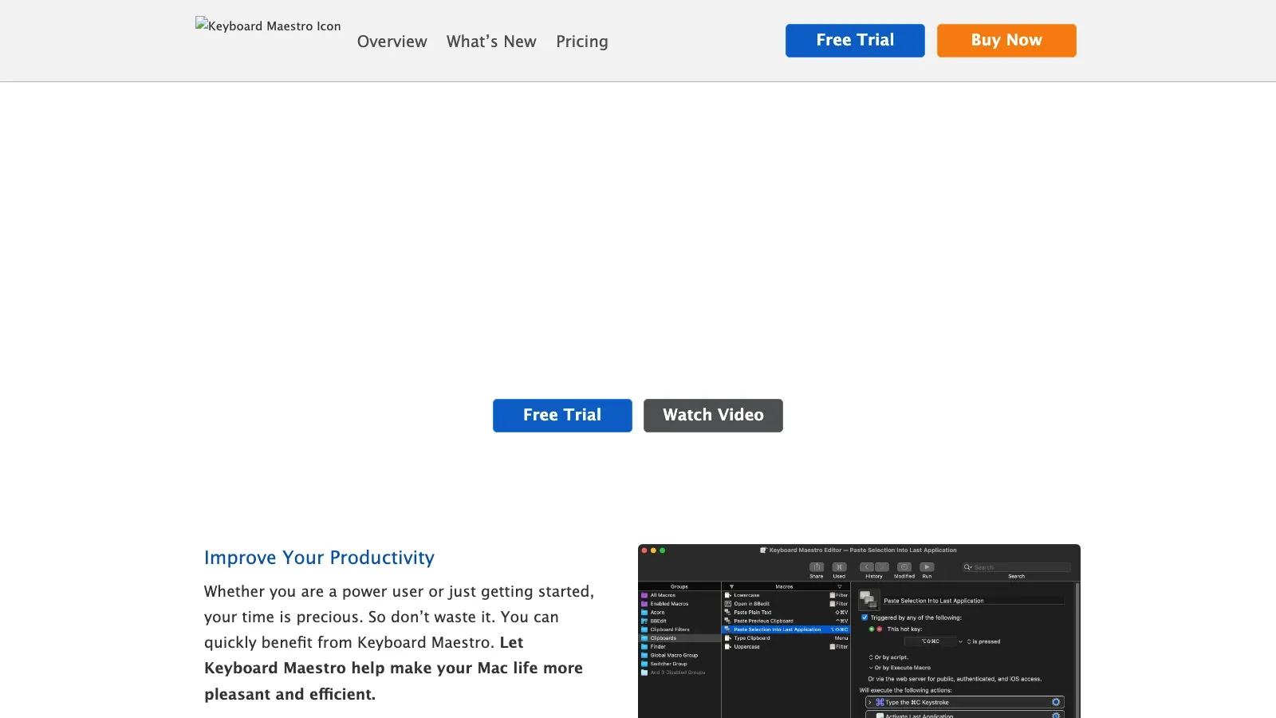Click the Macros column header in the screenshot
1276x718 pixels.
(784, 586)
